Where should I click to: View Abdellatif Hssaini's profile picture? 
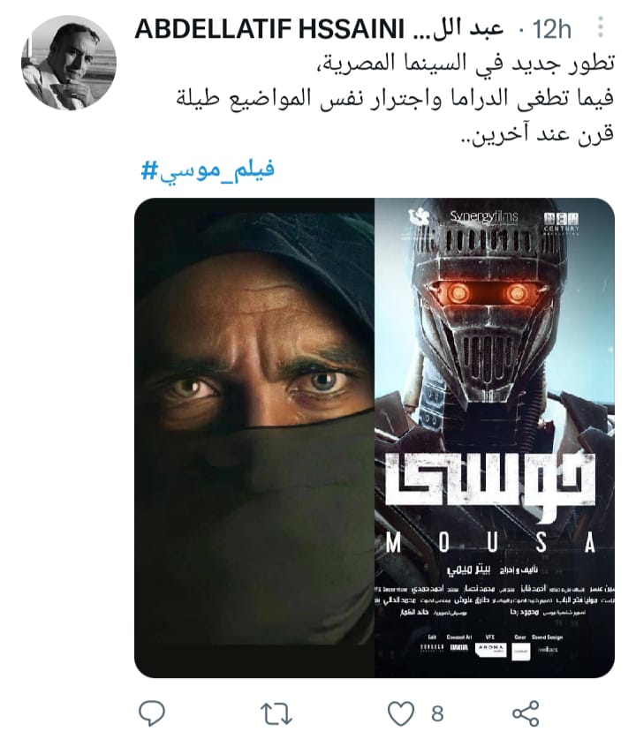click(x=69, y=62)
